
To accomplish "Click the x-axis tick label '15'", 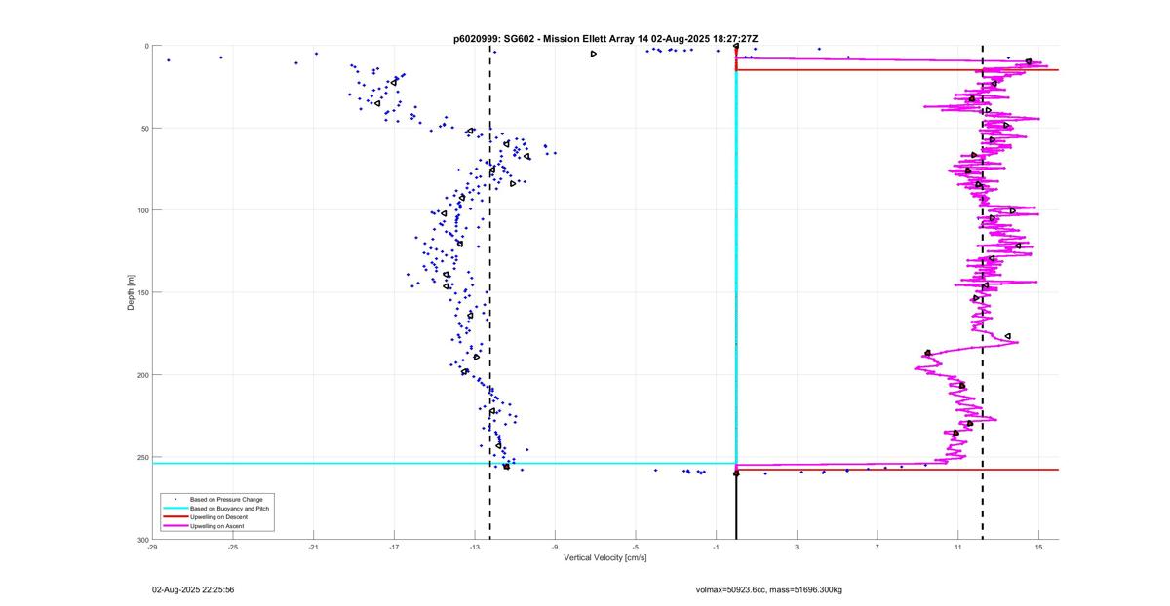I will click(1038, 548).
